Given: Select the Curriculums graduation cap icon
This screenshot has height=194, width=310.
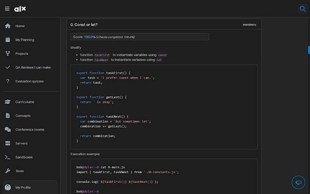Looking at the screenshot, I should [x=8, y=102].
